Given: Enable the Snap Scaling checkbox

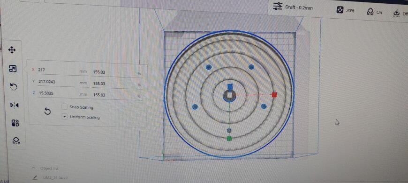Looking at the screenshot, I should coord(64,106).
